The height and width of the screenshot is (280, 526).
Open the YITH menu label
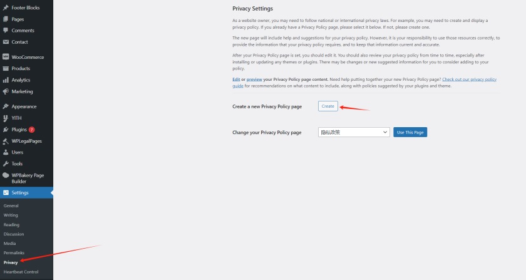pyautogui.click(x=16, y=118)
